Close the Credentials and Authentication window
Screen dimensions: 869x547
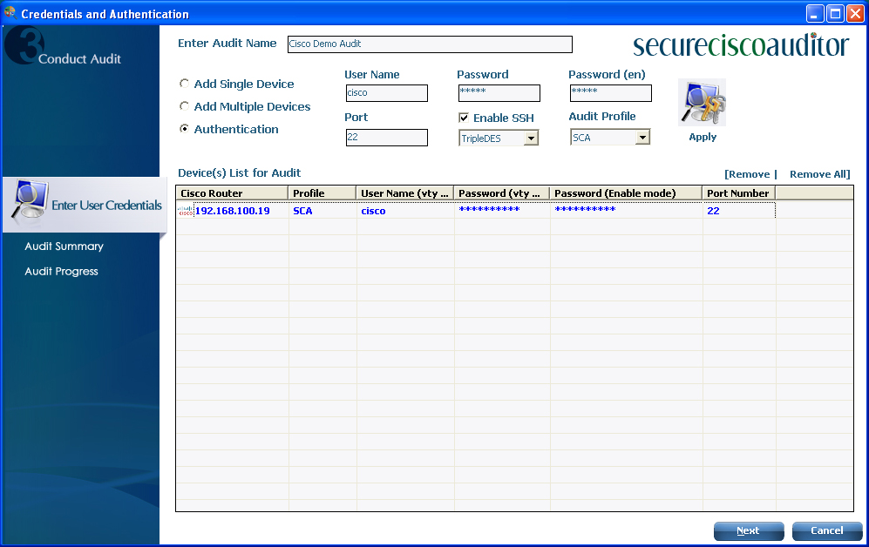[x=855, y=13]
